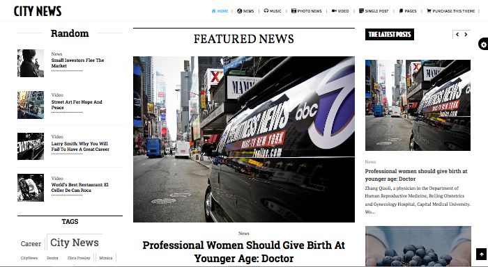Click News category in latest posts column
The image size is (488, 267).
click(x=370, y=162)
